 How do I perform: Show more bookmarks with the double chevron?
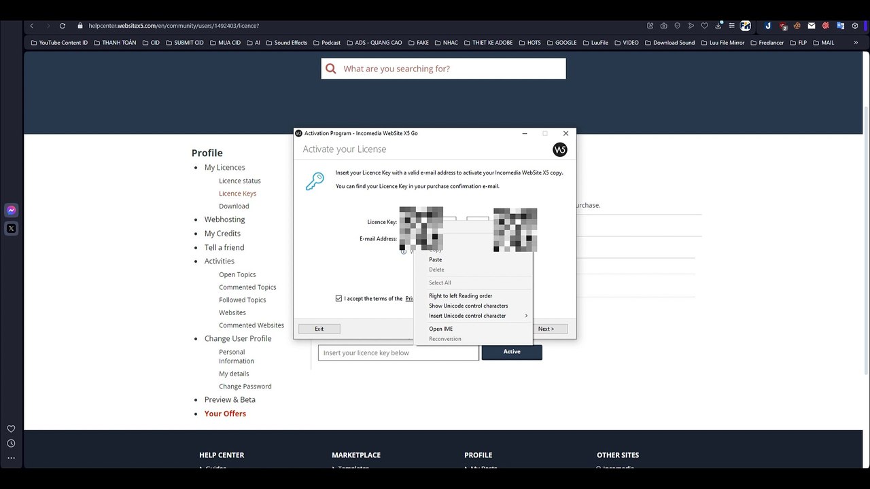pos(856,43)
